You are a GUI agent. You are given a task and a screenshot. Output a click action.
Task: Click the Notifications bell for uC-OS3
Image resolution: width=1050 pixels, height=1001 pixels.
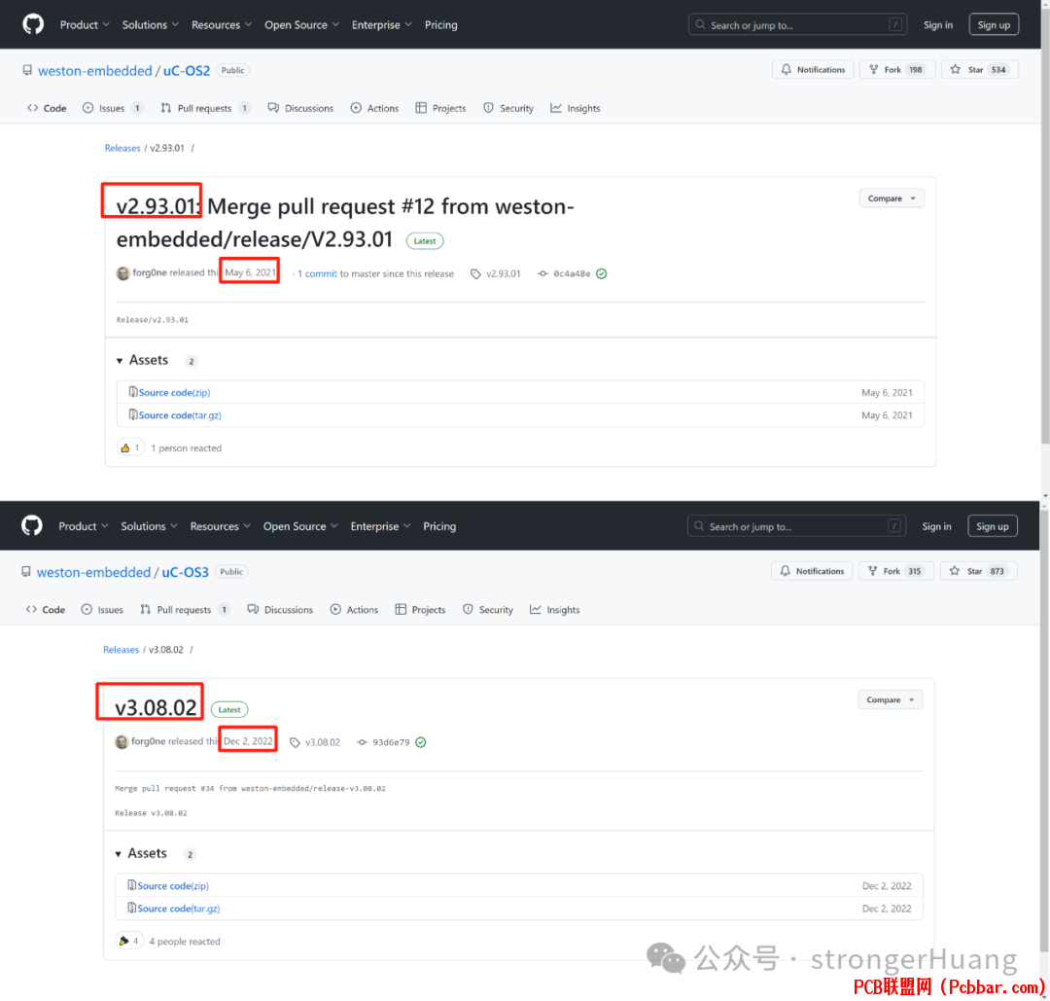coord(812,571)
